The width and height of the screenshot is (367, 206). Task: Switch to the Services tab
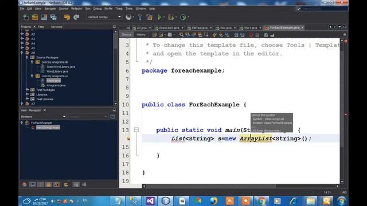pyautogui.click(x=57, y=27)
